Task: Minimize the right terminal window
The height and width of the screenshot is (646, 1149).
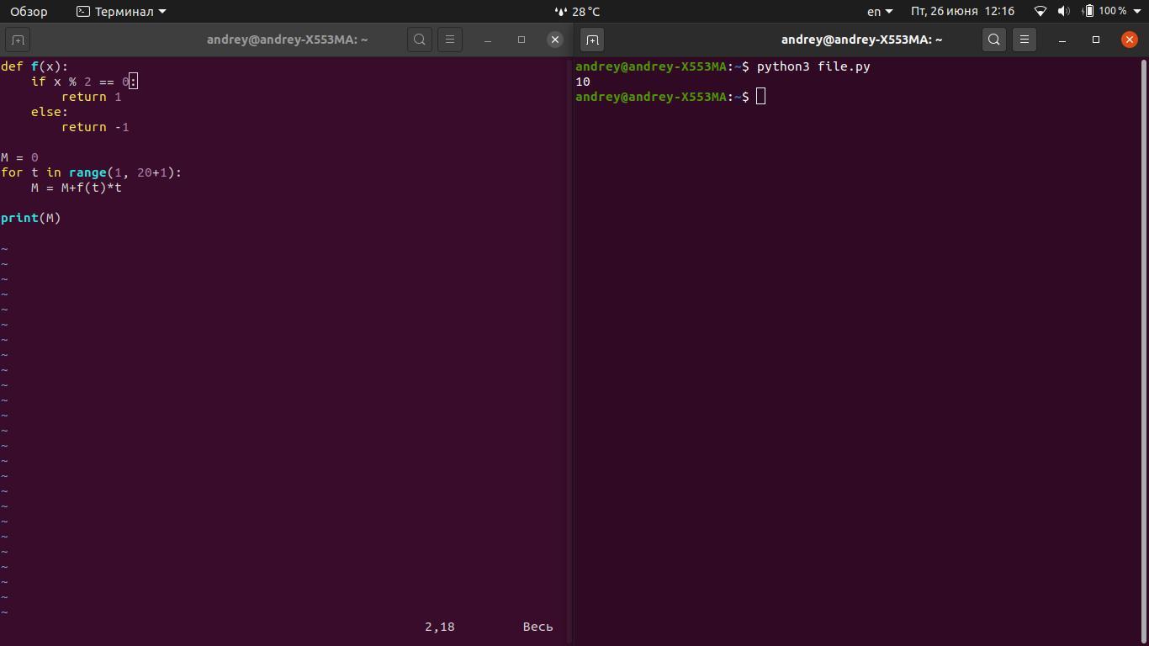Action: (1062, 40)
